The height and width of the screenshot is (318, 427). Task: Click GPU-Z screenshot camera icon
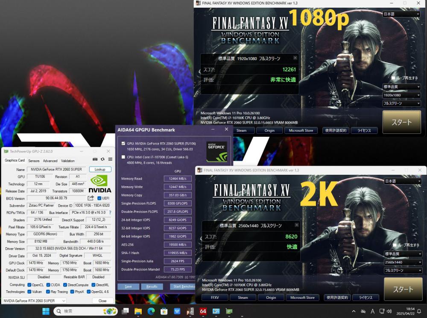click(x=95, y=159)
